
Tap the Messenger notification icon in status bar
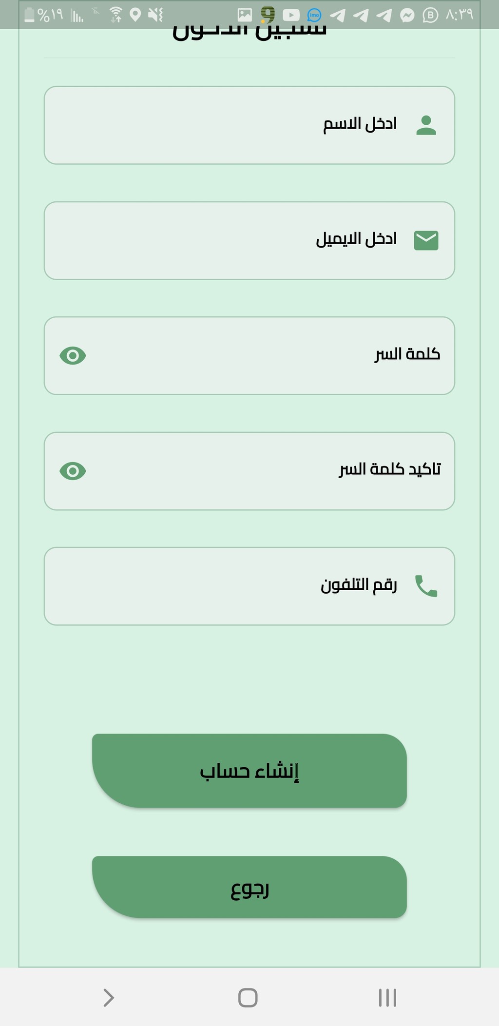(x=407, y=16)
